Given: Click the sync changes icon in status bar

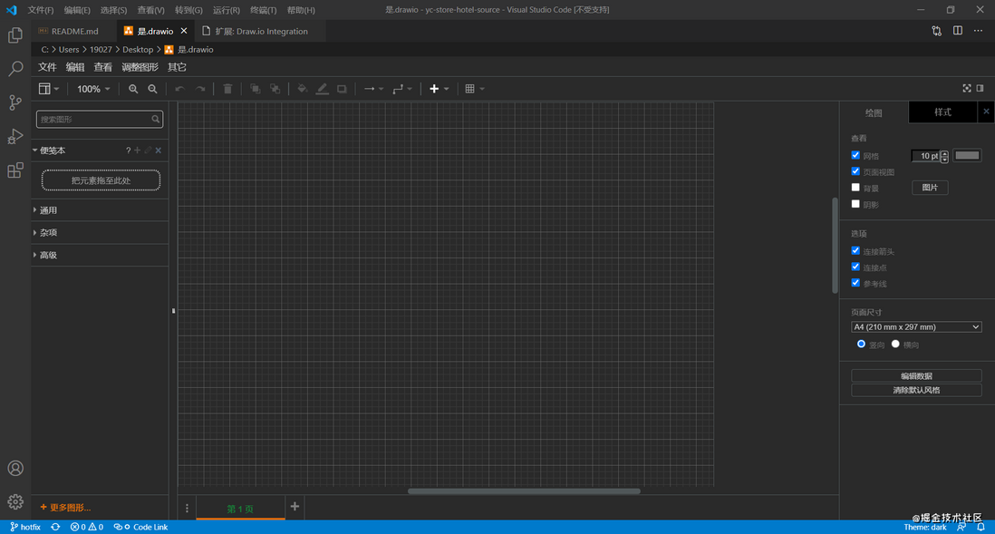Looking at the screenshot, I should [56, 527].
